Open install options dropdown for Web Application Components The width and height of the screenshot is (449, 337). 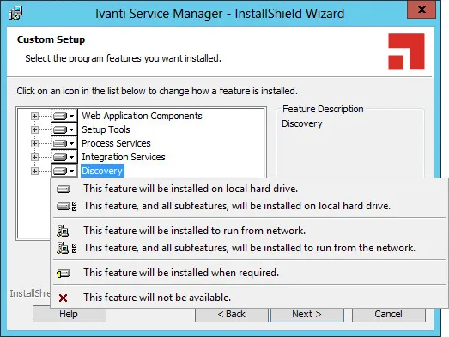pos(64,116)
